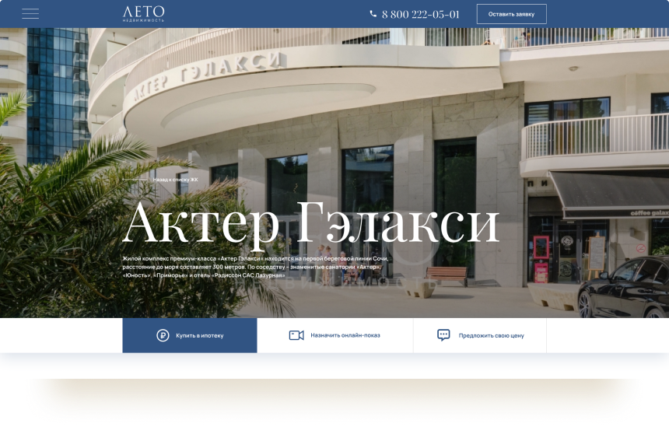This screenshot has width=669, height=427.
Task: Choose the Назначить онлайн-показ label
Action: pos(345,335)
